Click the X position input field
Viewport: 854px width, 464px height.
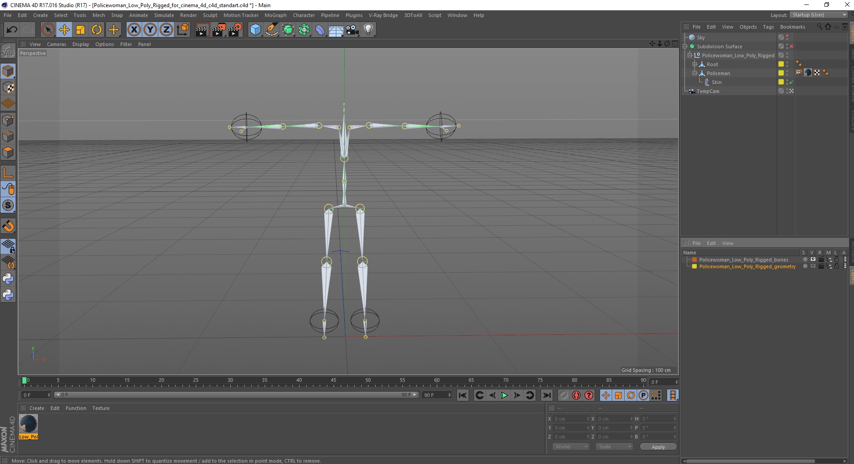tap(571, 419)
